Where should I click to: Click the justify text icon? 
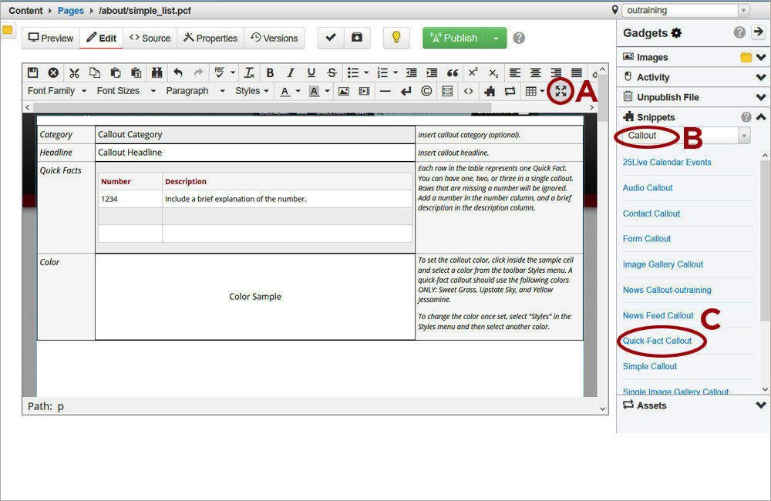pyautogui.click(x=577, y=72)
